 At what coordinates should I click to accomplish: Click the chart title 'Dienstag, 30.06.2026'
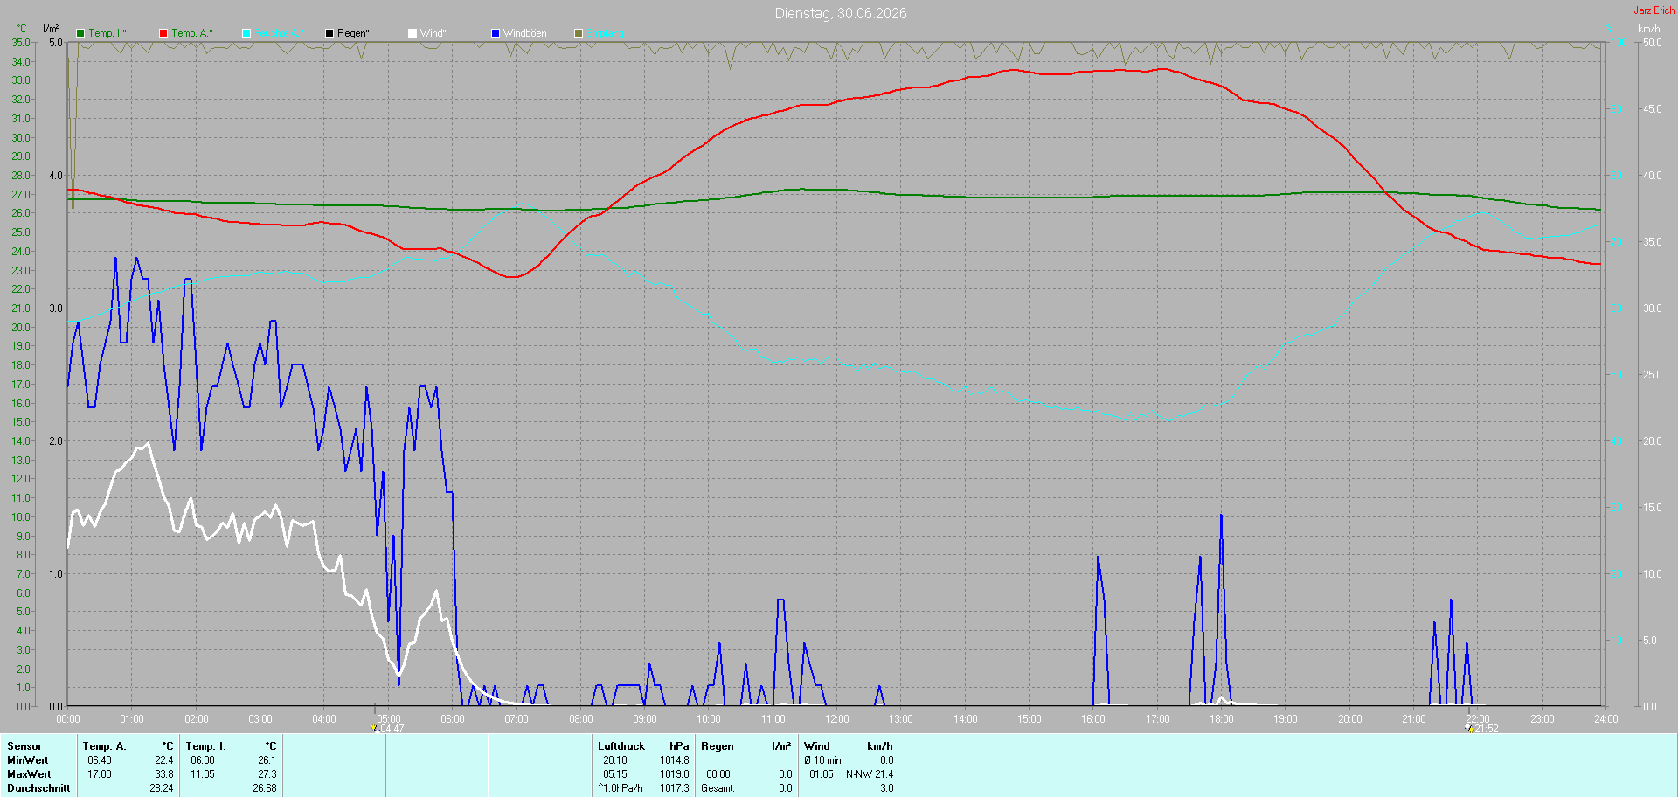841,13
